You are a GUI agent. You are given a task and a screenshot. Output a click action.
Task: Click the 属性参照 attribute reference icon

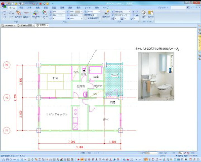36,13
